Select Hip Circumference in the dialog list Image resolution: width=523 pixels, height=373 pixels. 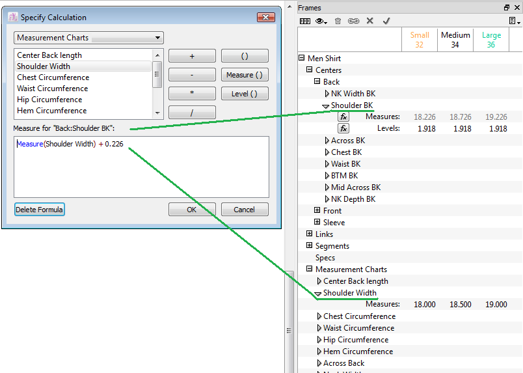coord(49,100)
